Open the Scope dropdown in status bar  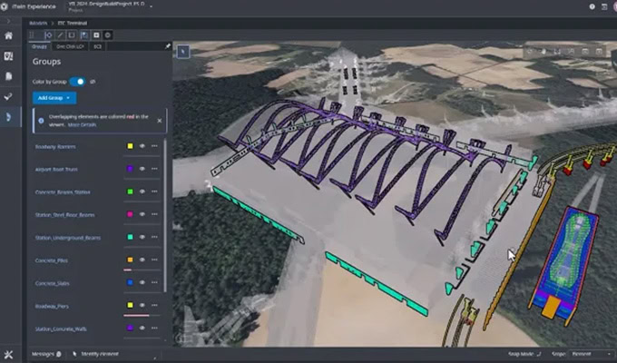click(593, 354)
